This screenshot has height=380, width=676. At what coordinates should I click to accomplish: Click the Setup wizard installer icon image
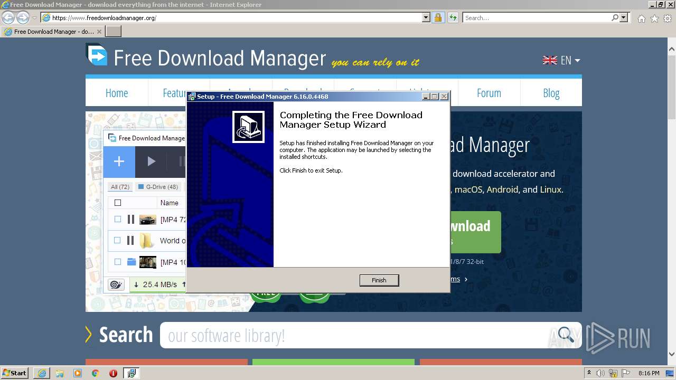coord(248,127)
